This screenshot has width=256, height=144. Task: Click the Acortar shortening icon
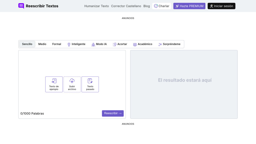tap(114, 44)
